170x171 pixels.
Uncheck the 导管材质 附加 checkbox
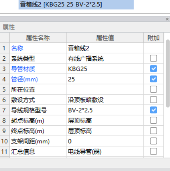(153, 69)
